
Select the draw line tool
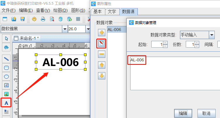pos(6,59)
